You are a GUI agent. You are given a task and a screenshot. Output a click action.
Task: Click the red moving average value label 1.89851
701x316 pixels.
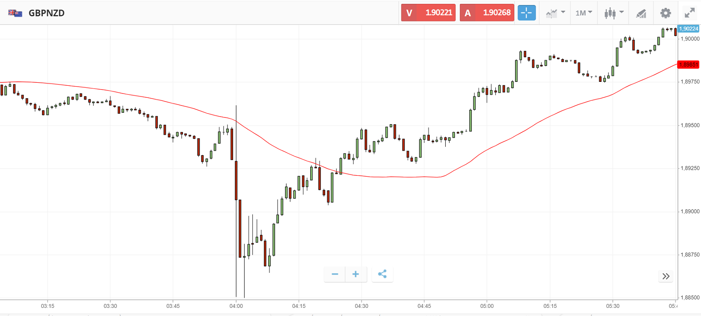coord(689,65)
